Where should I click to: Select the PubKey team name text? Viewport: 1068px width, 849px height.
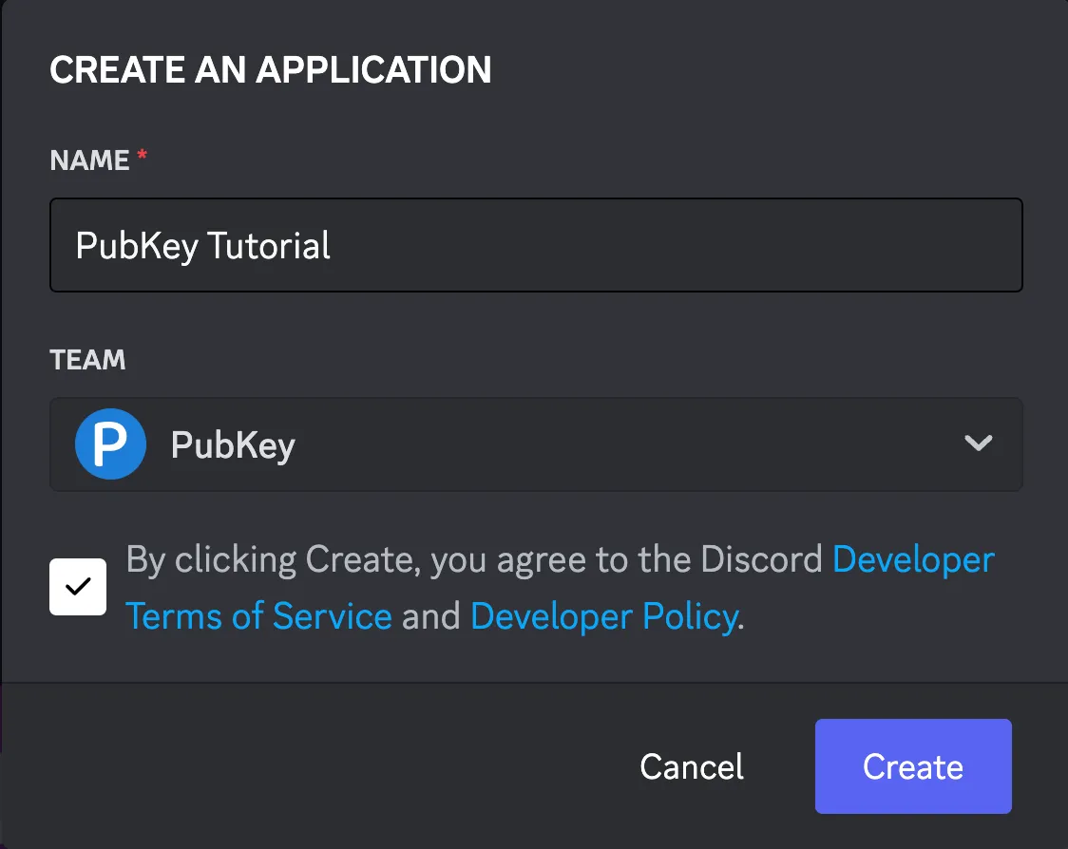tap(233, 445)
